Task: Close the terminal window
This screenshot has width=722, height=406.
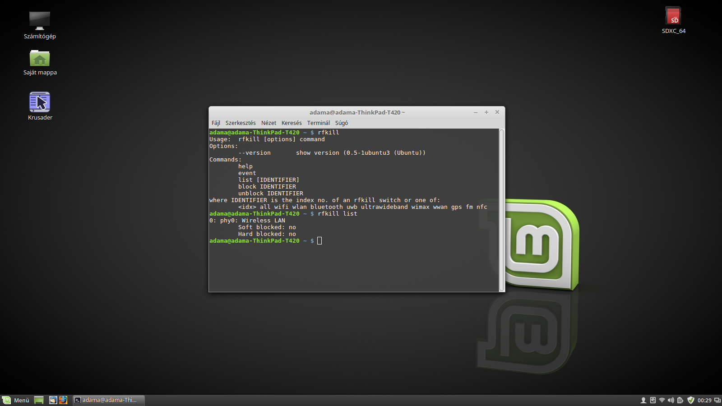Action: click(x=497, y=112)
